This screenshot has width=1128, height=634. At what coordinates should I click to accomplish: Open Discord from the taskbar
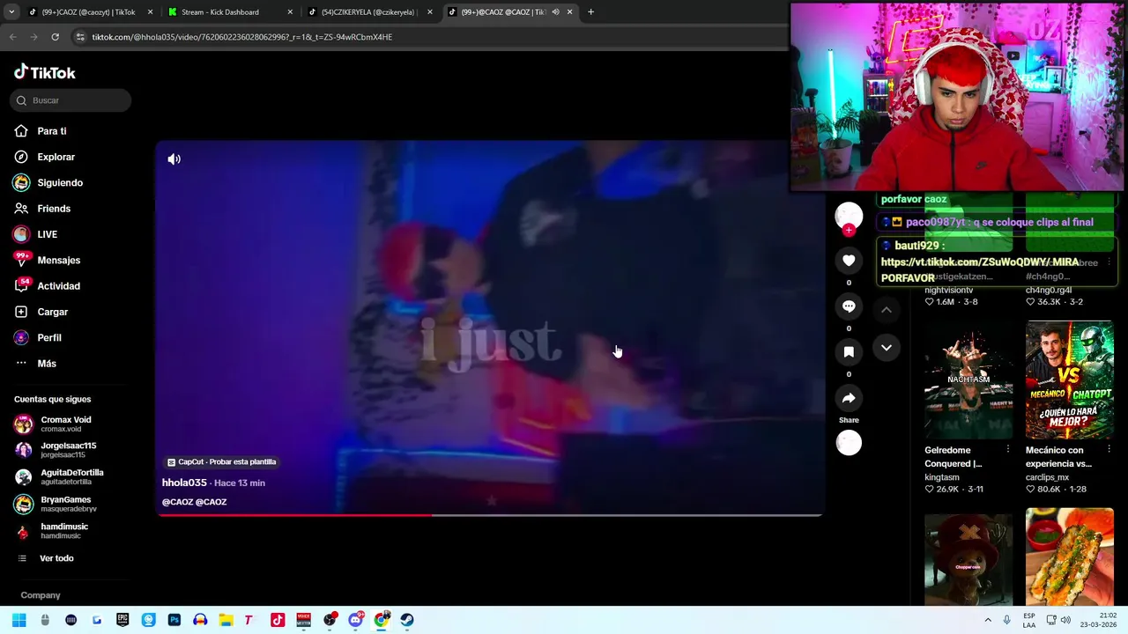pos(355,620)
